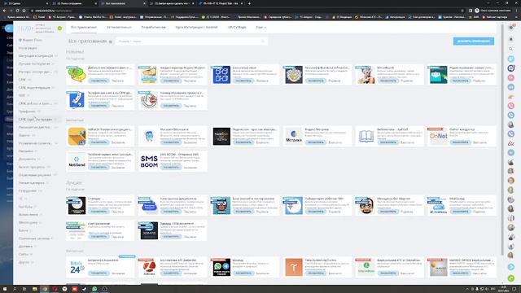Open the Яндекс Метрика app icon

(x=294, y=136)
